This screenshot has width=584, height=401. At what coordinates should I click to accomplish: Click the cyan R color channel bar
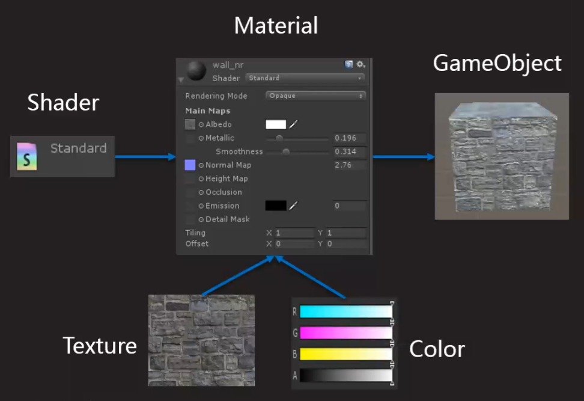346,311
